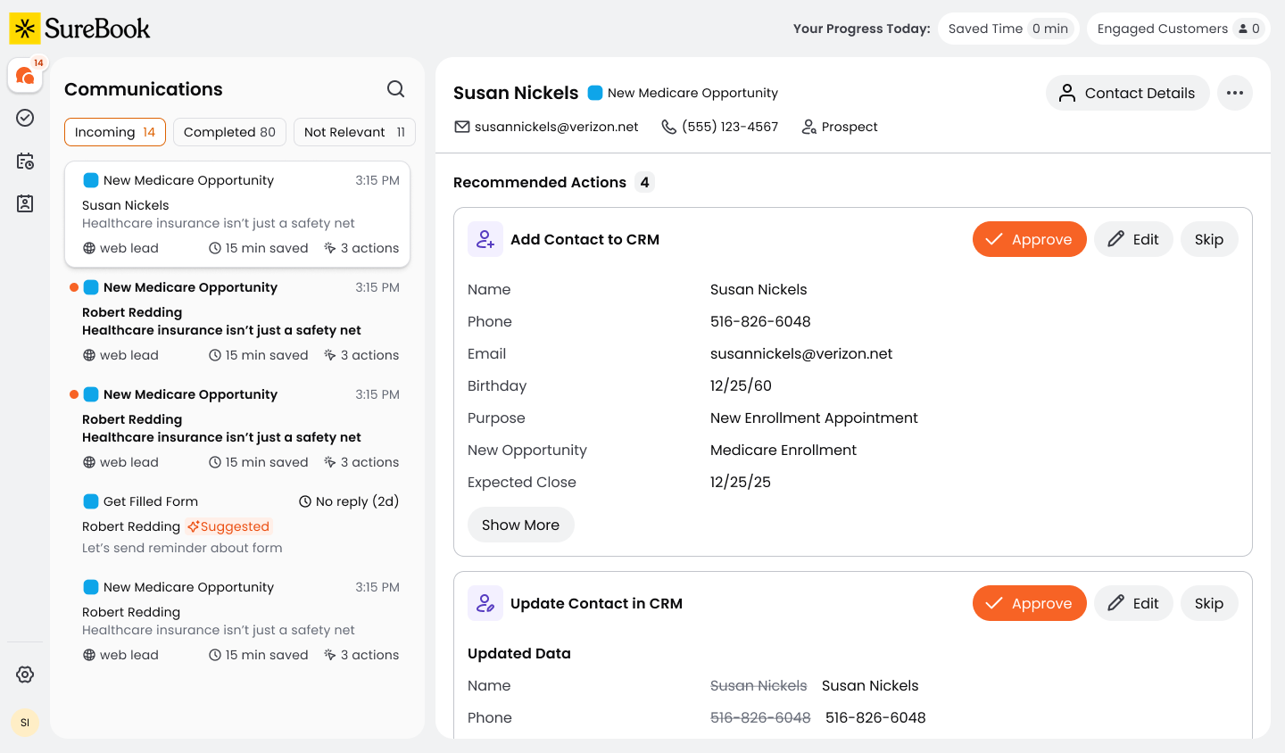Click the Add Contact to CRM icon
The height and width of the screenshot is (753, 1285).
tap(485, 239)
